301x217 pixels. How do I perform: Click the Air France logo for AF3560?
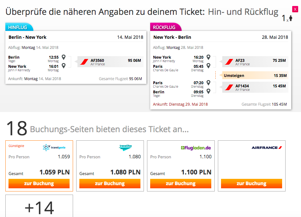(x=84, y=62)
